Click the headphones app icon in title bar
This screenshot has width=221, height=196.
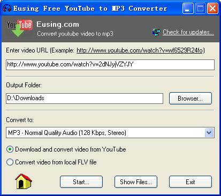coord(7,8)
